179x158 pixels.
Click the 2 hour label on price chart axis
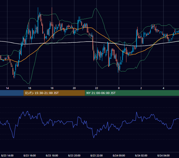(141, 88)
